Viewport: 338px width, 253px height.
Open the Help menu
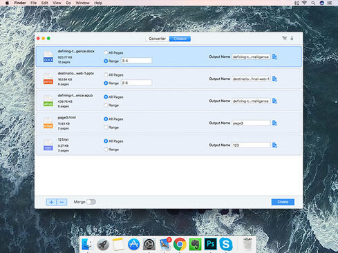click(98, 3)
